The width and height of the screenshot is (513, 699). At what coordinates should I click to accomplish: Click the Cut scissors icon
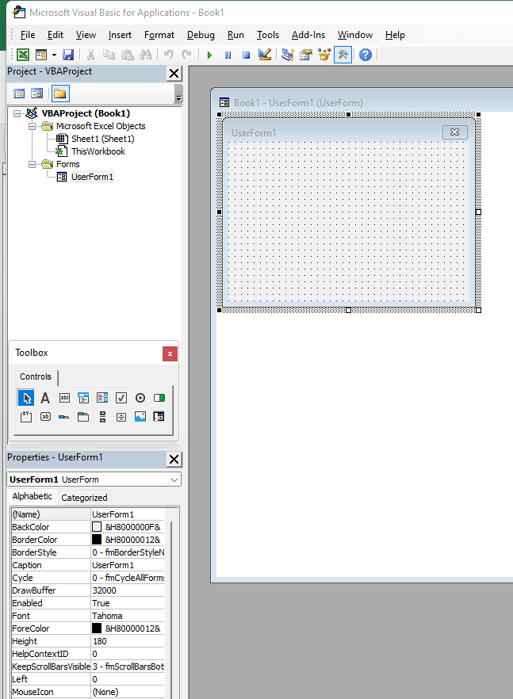coord(90,55)
